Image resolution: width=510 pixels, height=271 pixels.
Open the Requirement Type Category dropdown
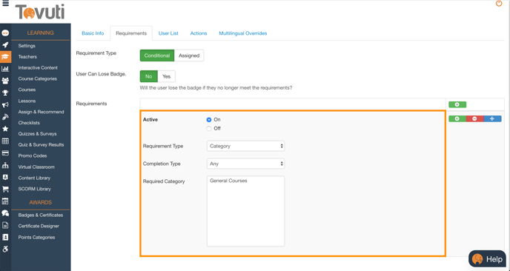pyautogui.click(x=245, y=146)
